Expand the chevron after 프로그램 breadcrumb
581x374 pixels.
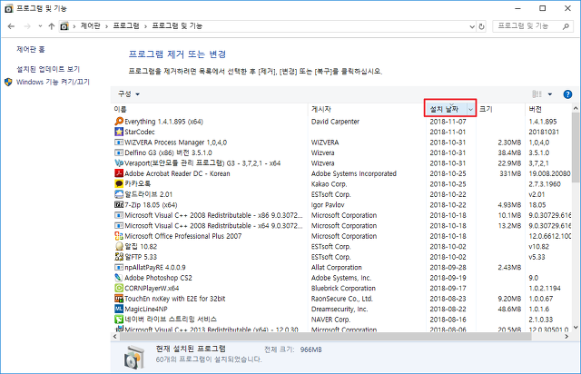pyautogui.click(x=145, y=26)
